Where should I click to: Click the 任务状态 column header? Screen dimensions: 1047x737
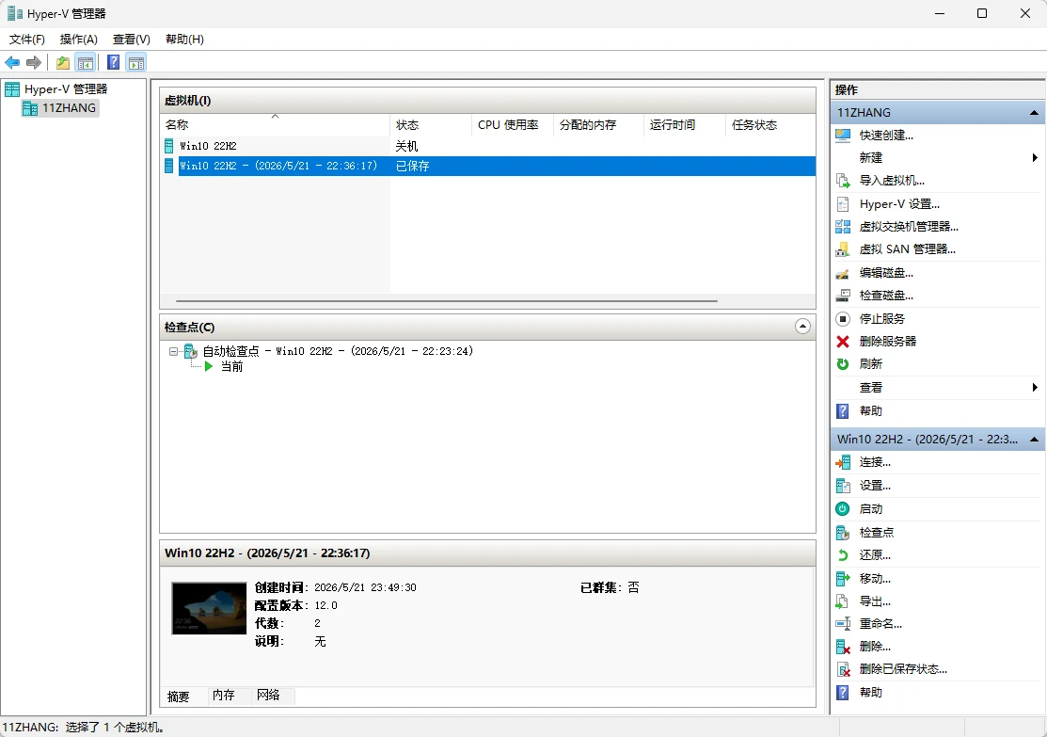pos(770,125)
